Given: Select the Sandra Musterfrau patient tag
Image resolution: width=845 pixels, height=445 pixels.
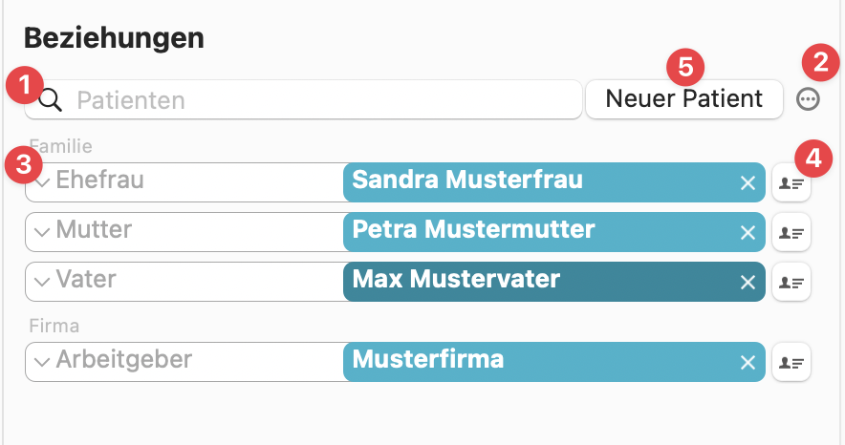Looking at the screenshot, I should point(554,182).
